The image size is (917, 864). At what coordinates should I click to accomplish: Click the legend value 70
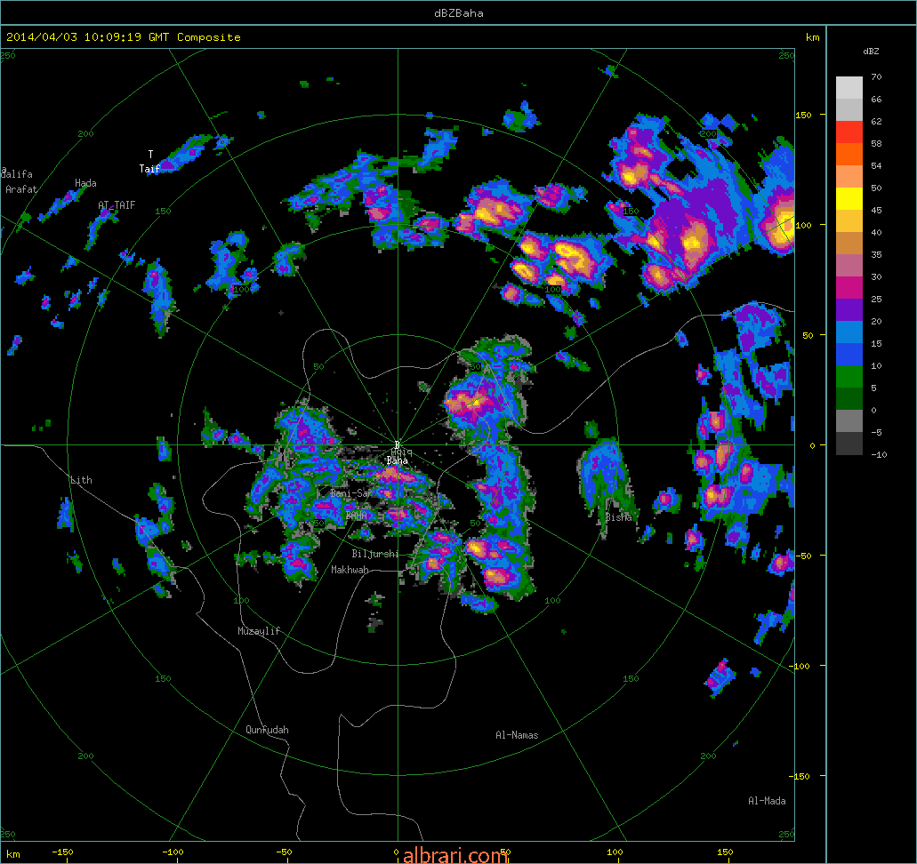tap(876, 76)
